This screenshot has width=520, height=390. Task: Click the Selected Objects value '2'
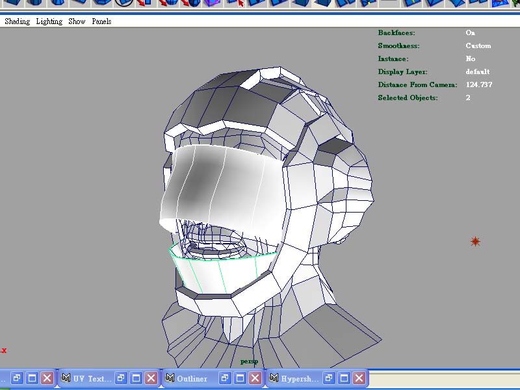[468, 97]
